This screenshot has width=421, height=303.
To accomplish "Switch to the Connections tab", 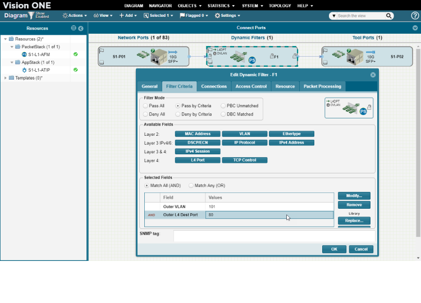I will 214,86.
